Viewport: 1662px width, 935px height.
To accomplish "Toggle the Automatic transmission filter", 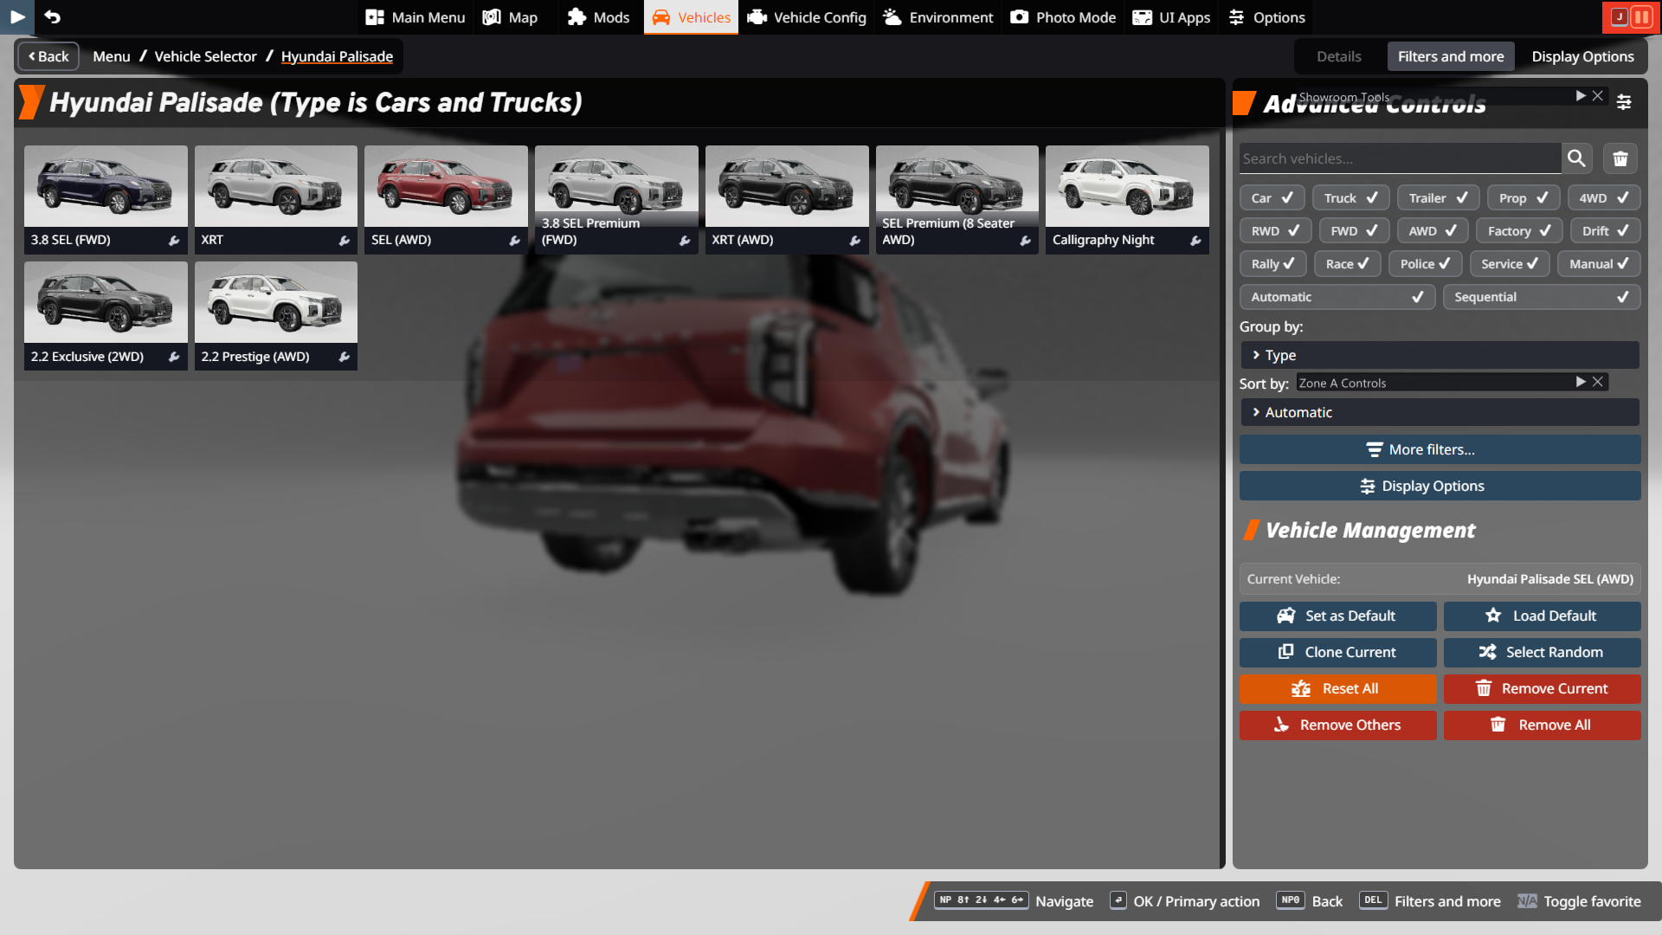I will point(1337,297).
